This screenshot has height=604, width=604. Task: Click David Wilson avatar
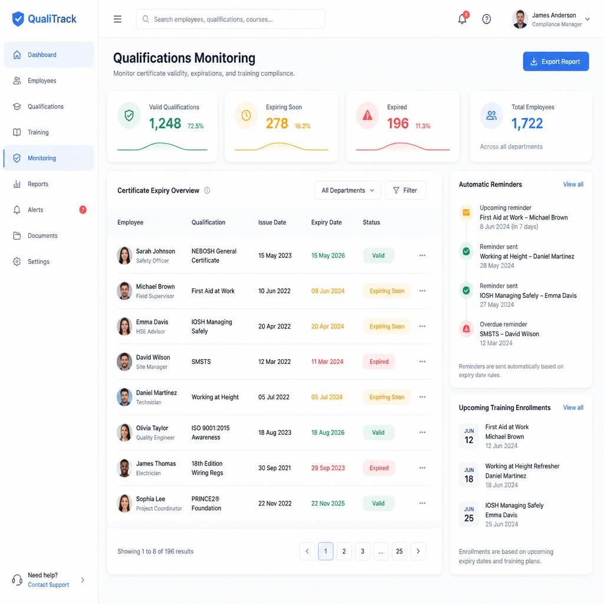(x=124, y=362)
